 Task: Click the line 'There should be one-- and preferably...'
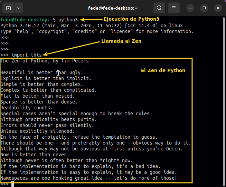96,143
